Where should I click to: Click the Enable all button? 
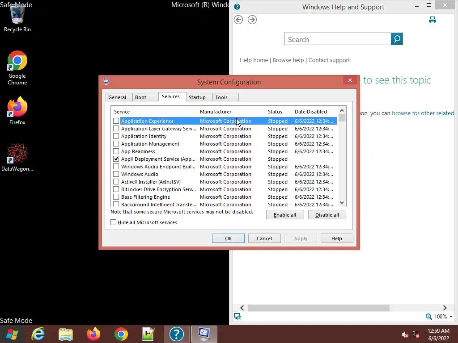point(285,215)
